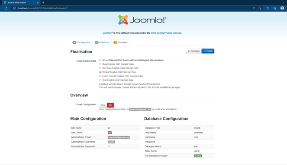Viewport: 287px width, 165px height.
Task: Reload the page with the refresh icon
Action: [x=6, y=8]
